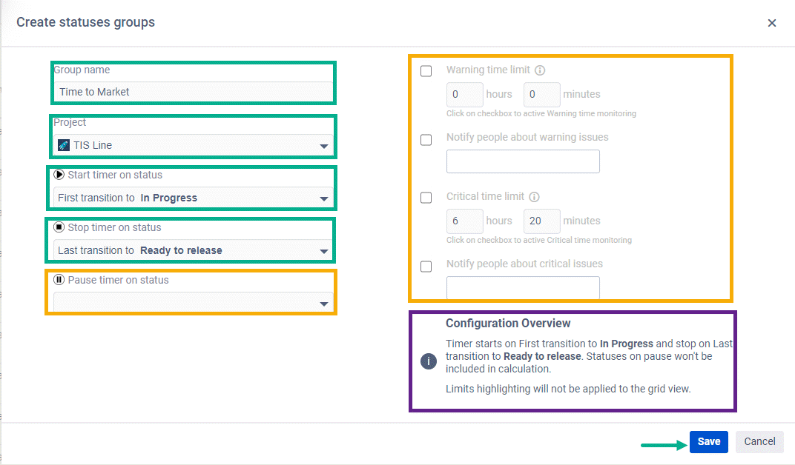
Task: Check Notify people about warning issues
Action: (x=426, y=140)
